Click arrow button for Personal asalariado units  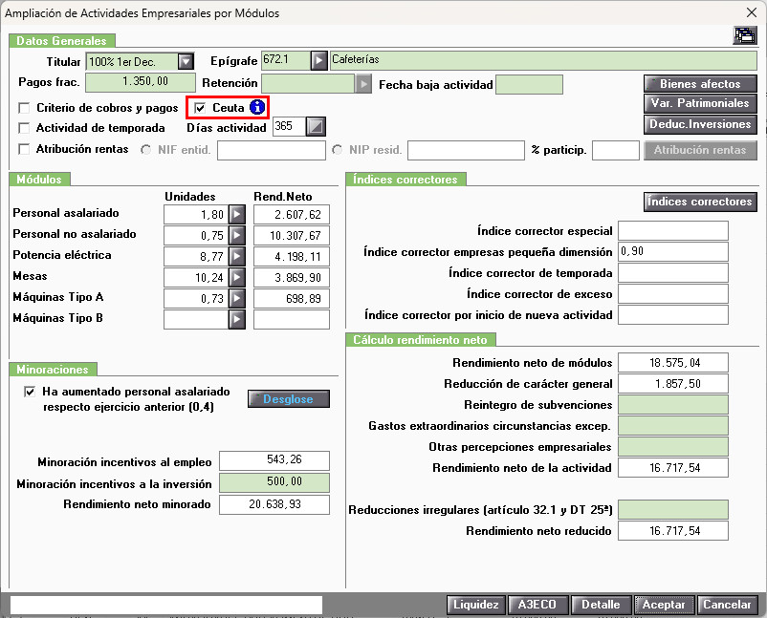coord(237,214)
